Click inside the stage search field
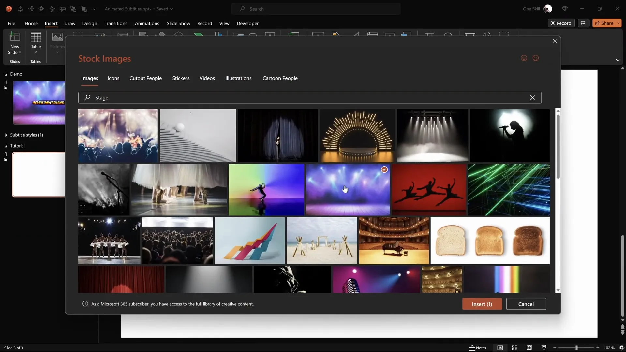626x352 pixels. [x=310, y=97]
